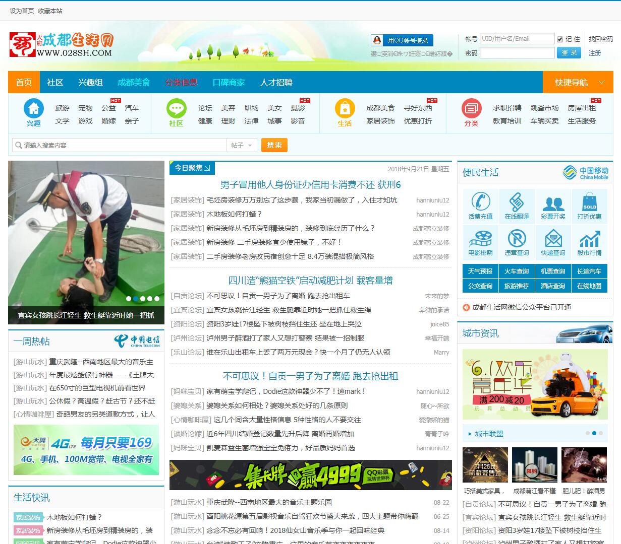
Task: Open the 分类信息 navigation tab
Action: 181,82
